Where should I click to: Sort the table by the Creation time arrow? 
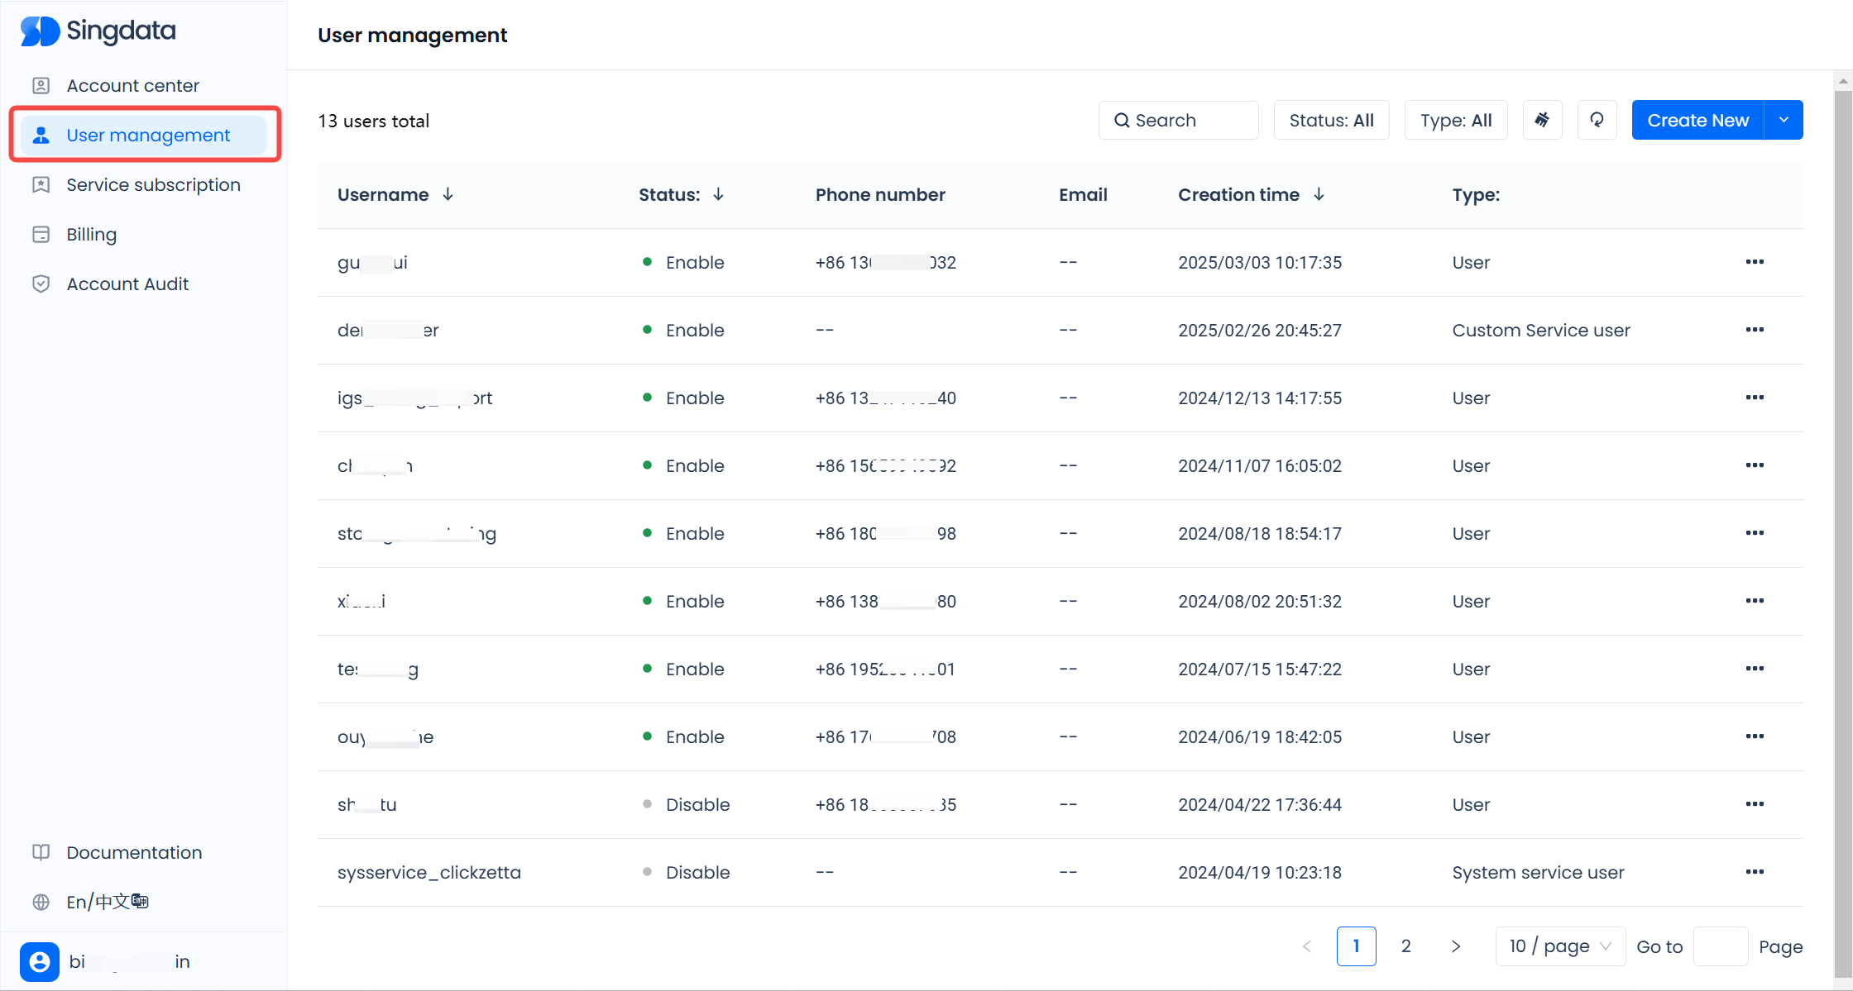(1319, 194)
